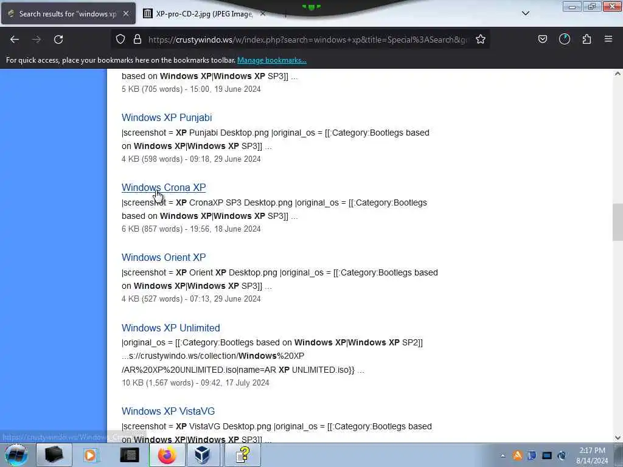Show hidden system tray icons arrow

point(503,455)
